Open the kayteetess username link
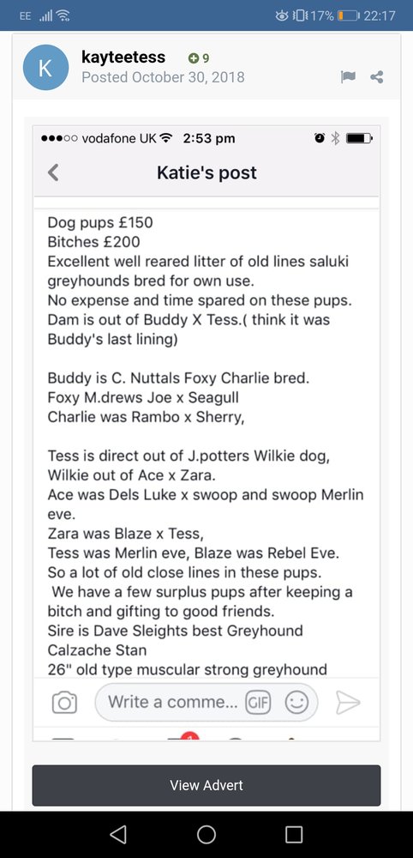The height and width of the screenshot is (858, 413). 123,57
